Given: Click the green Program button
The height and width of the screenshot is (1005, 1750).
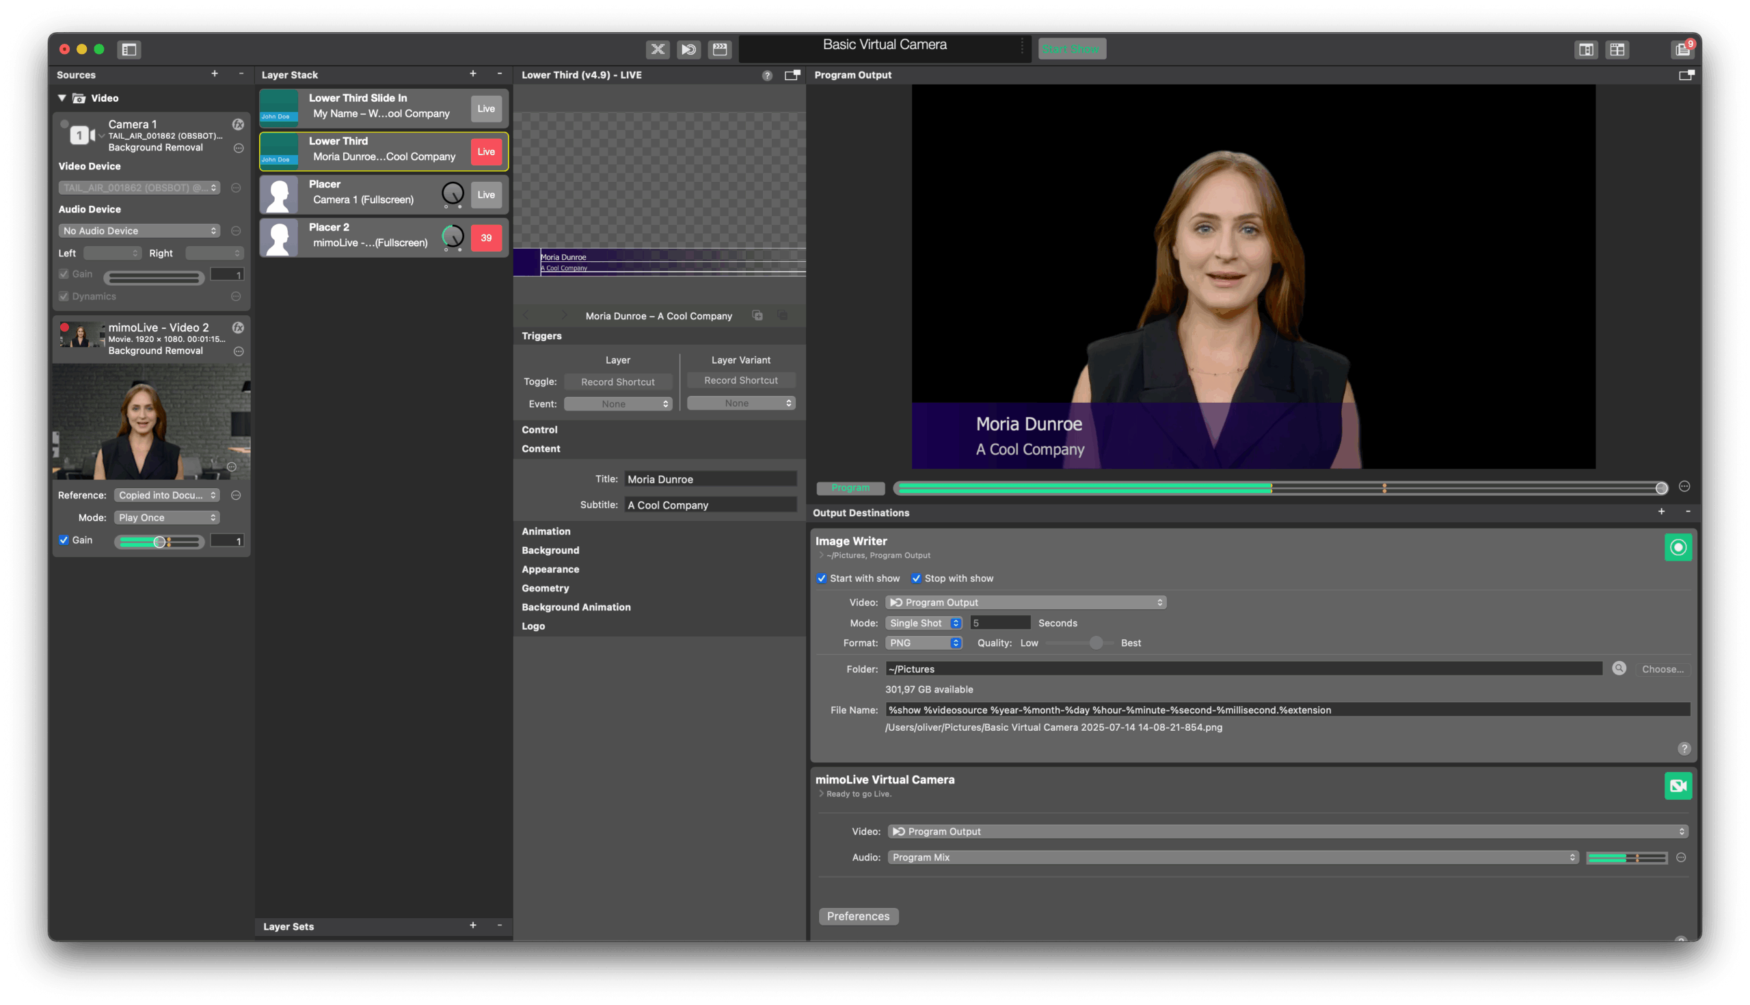Looking at the screenshot, I should (x=850, y=487).
